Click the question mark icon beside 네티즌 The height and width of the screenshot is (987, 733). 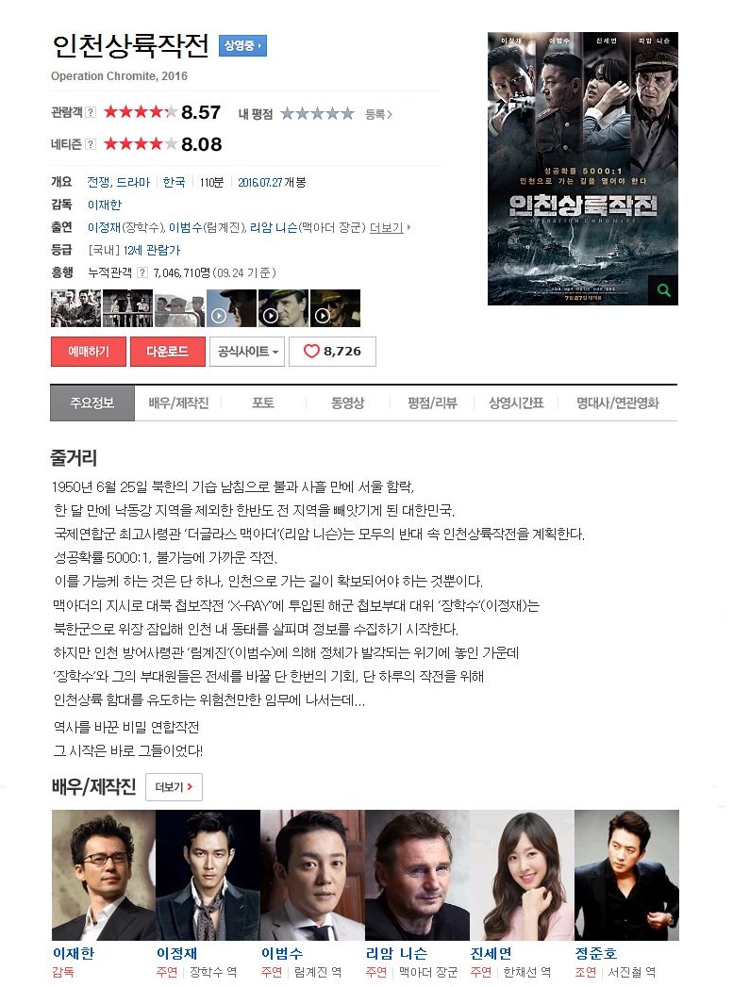click(91, 144)
